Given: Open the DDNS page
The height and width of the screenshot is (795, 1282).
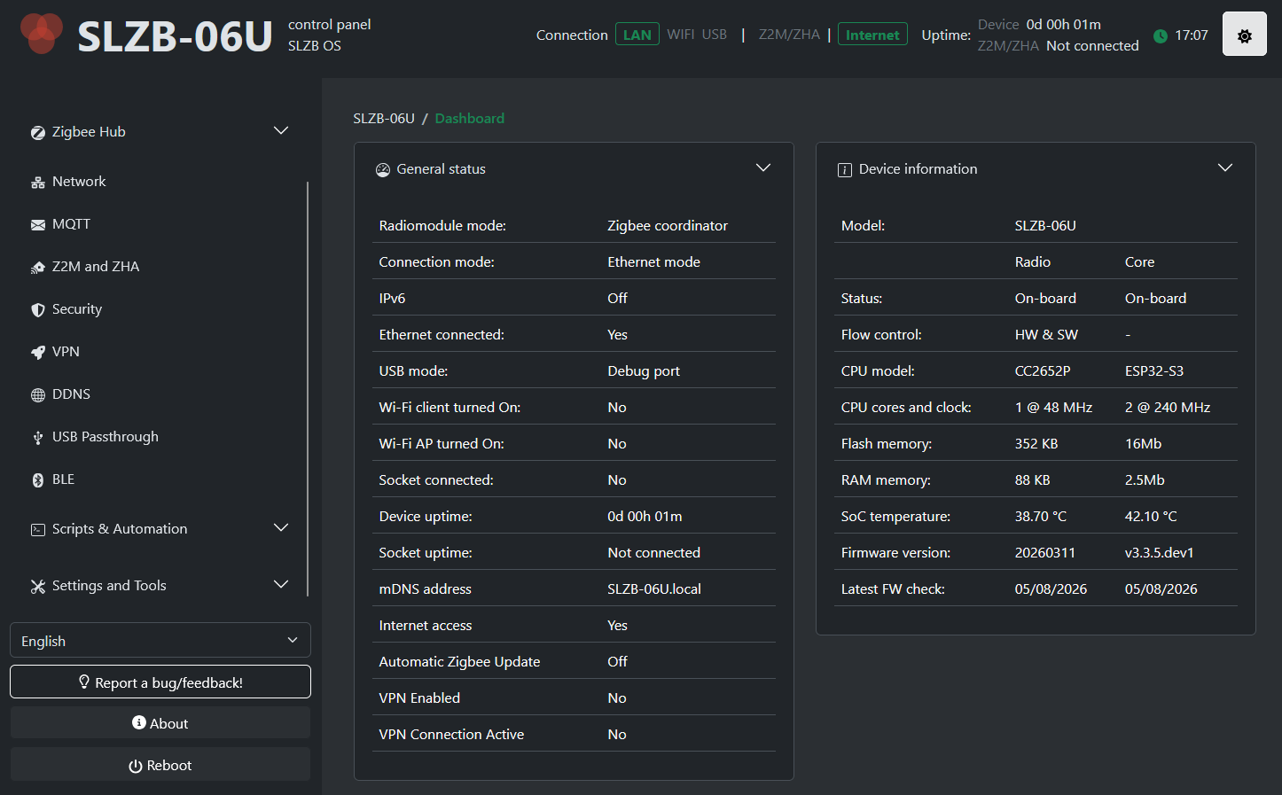Looking at the screenshot, I should click(x=71, y=394).
